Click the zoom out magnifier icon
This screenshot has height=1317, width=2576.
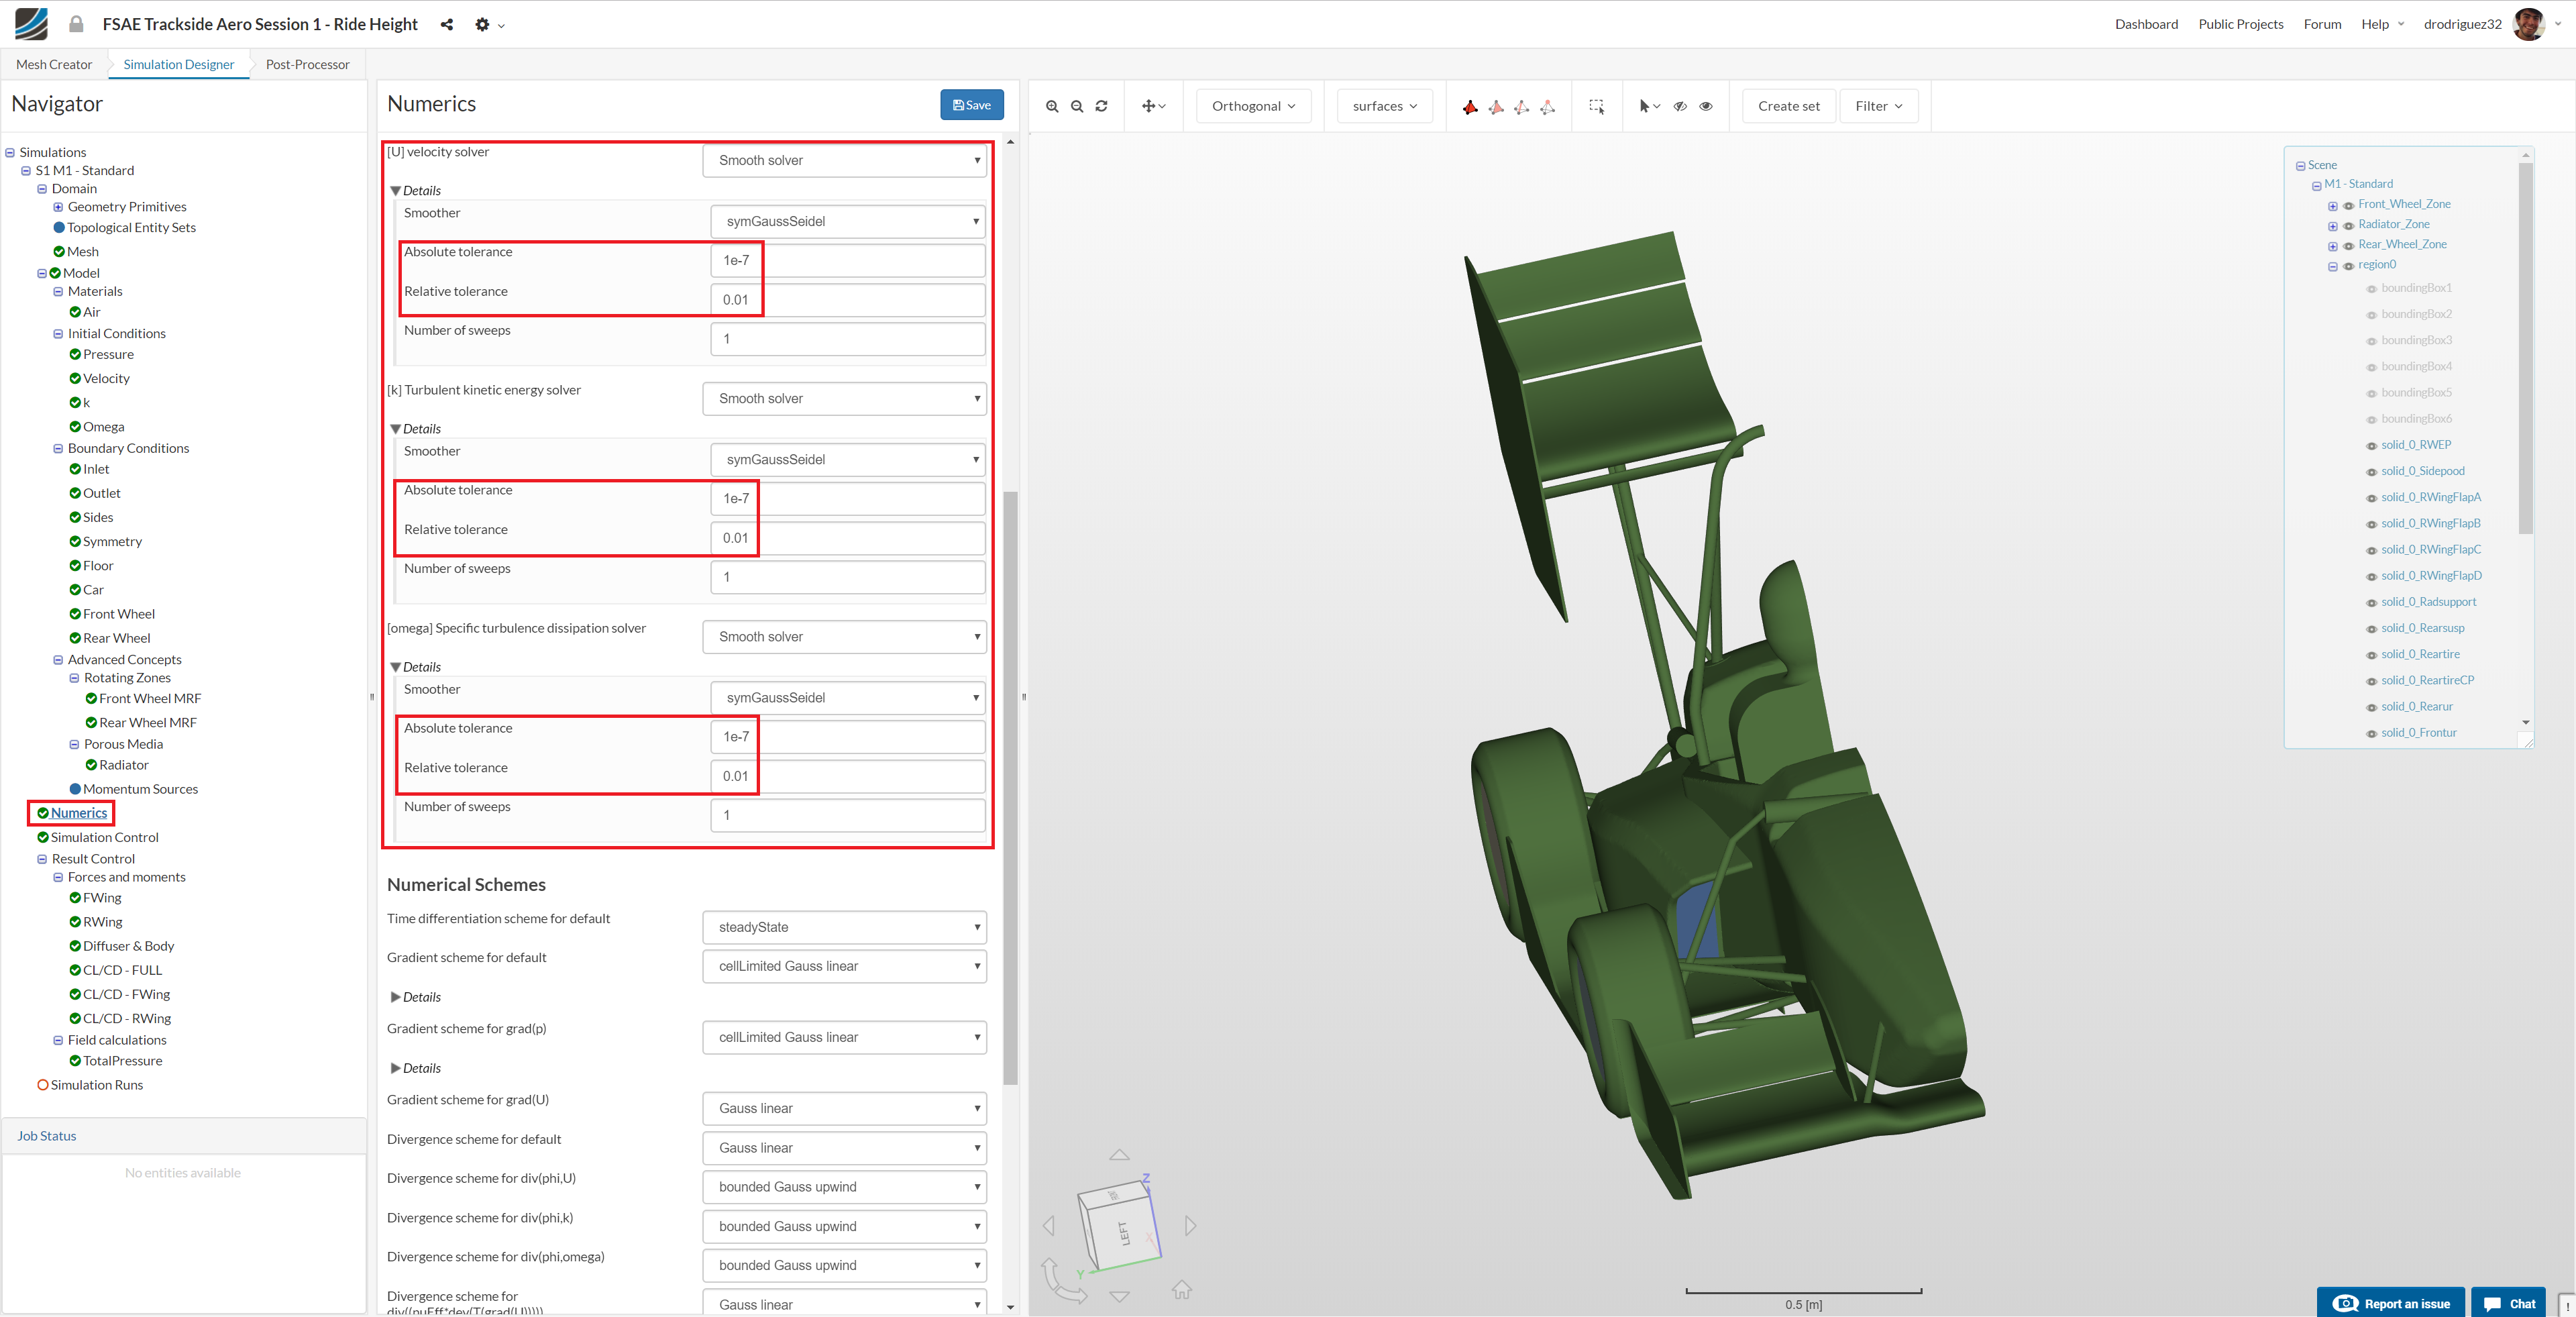[1077, 106]
